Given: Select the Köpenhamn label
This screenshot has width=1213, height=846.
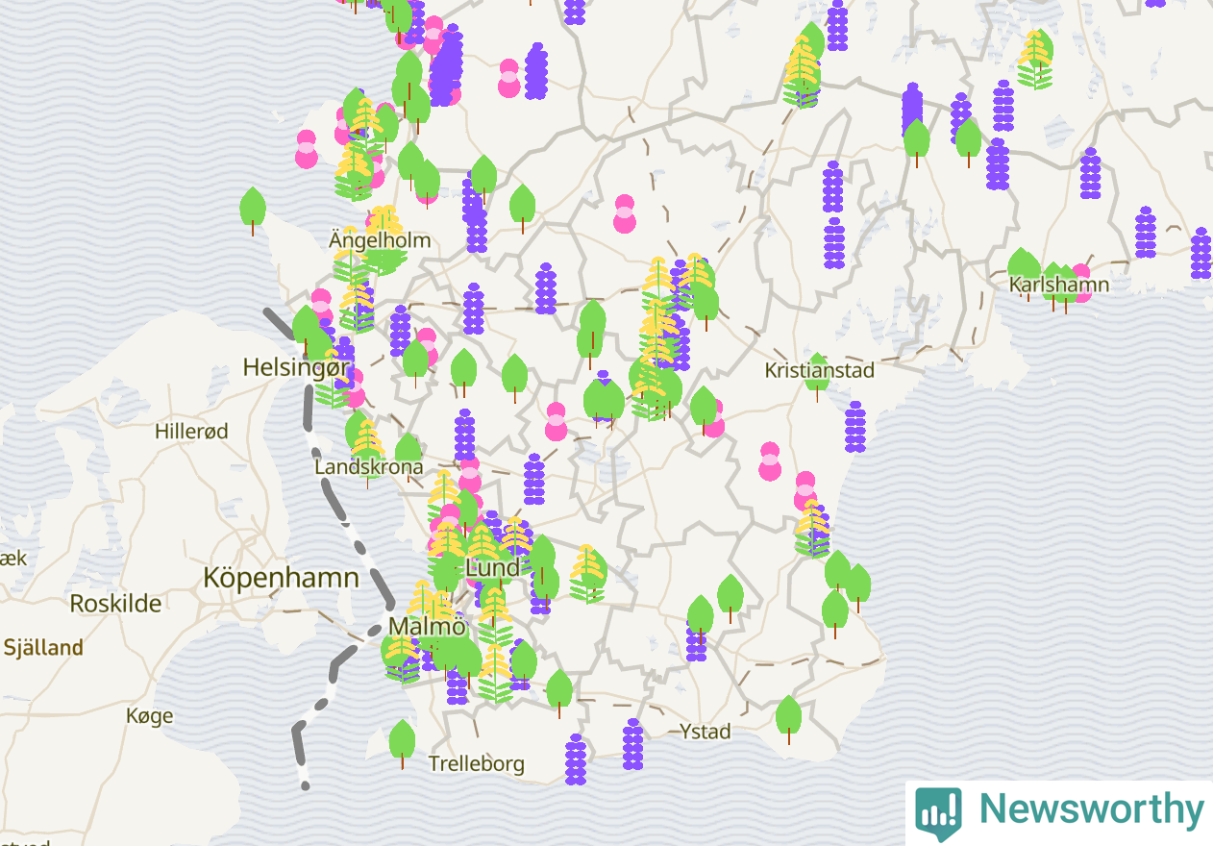Looking at the screenshot, I should click(x=281, y=578).
